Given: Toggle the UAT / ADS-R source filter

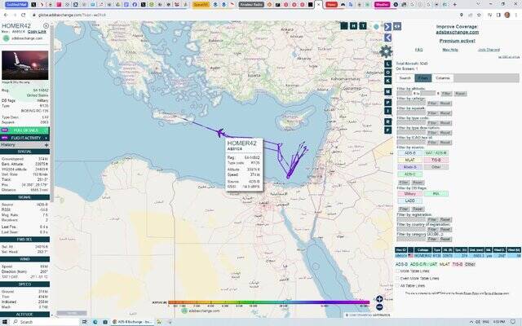Looking at the screenshot, I should point(436,153).
